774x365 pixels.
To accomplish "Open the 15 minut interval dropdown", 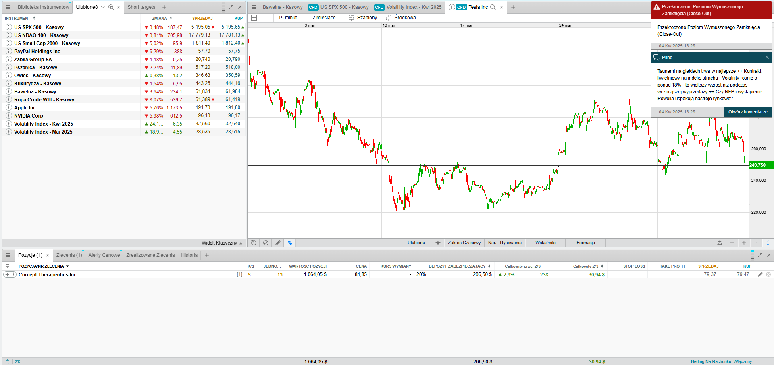I will coord(287,18).
